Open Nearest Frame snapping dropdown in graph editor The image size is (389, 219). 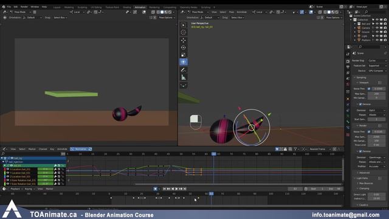[320, 149]
